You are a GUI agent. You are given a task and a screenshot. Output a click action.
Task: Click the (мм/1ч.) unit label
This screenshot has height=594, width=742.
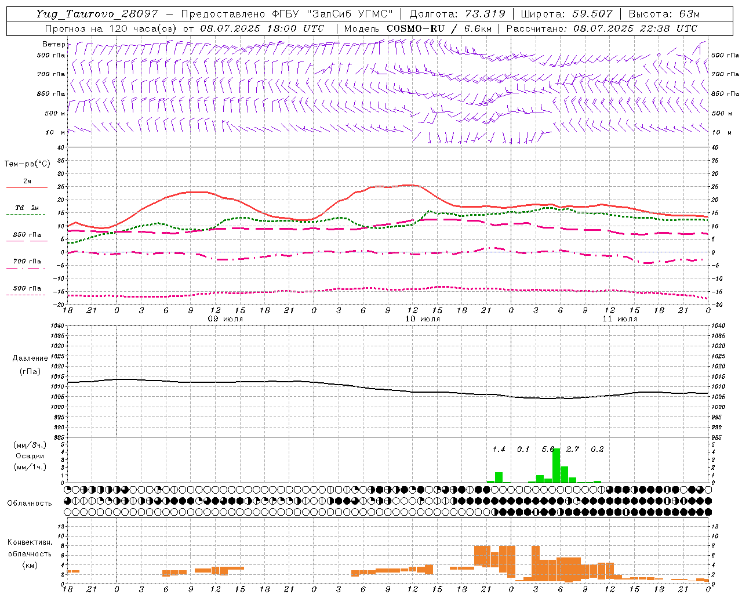point(30,467)
